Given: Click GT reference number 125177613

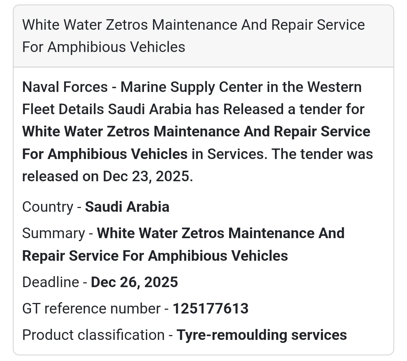Looking at the screenshot, I should click(210, 309).
